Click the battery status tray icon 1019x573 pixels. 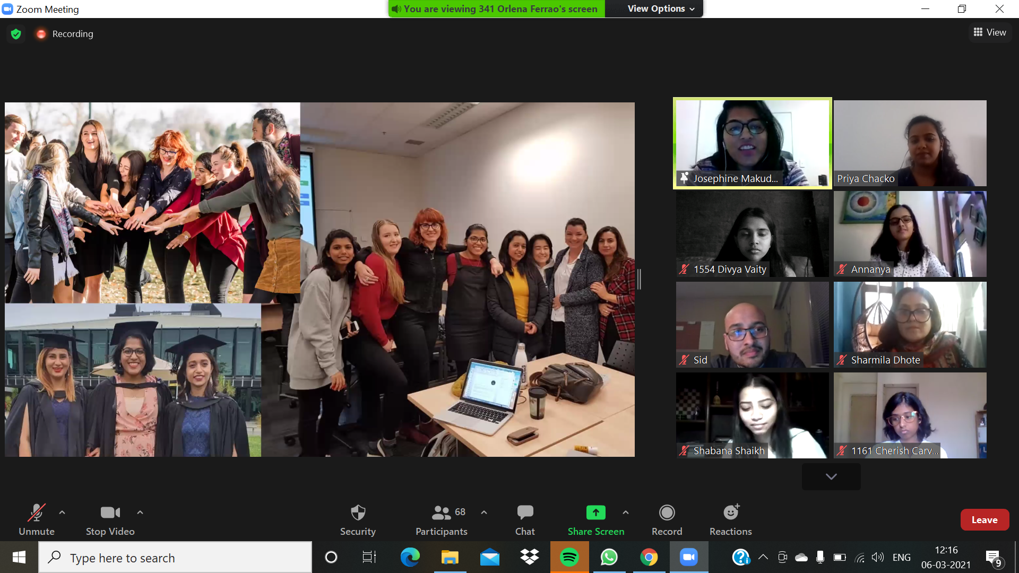click(840, 557)
